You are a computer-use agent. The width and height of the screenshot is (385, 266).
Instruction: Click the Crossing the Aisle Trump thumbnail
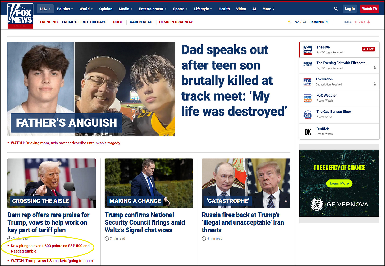52,183
